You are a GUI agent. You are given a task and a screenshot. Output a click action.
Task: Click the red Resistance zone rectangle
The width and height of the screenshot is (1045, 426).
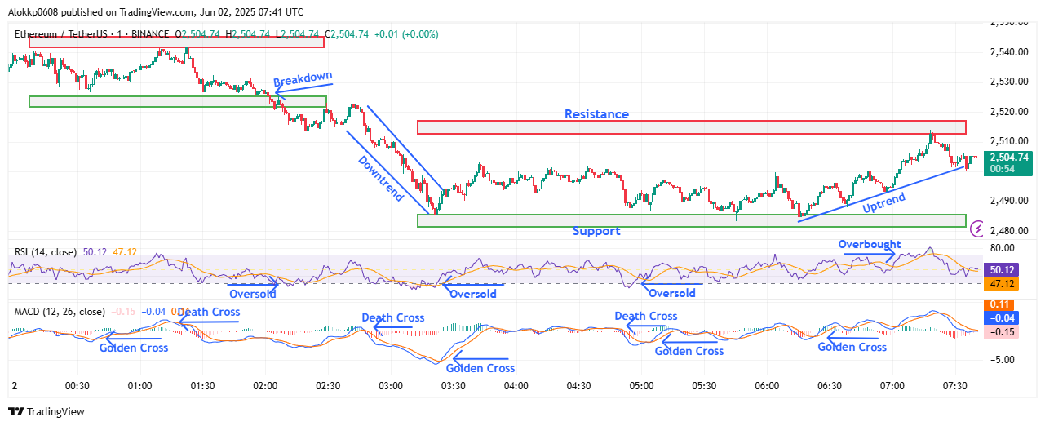tap(691, 127)
